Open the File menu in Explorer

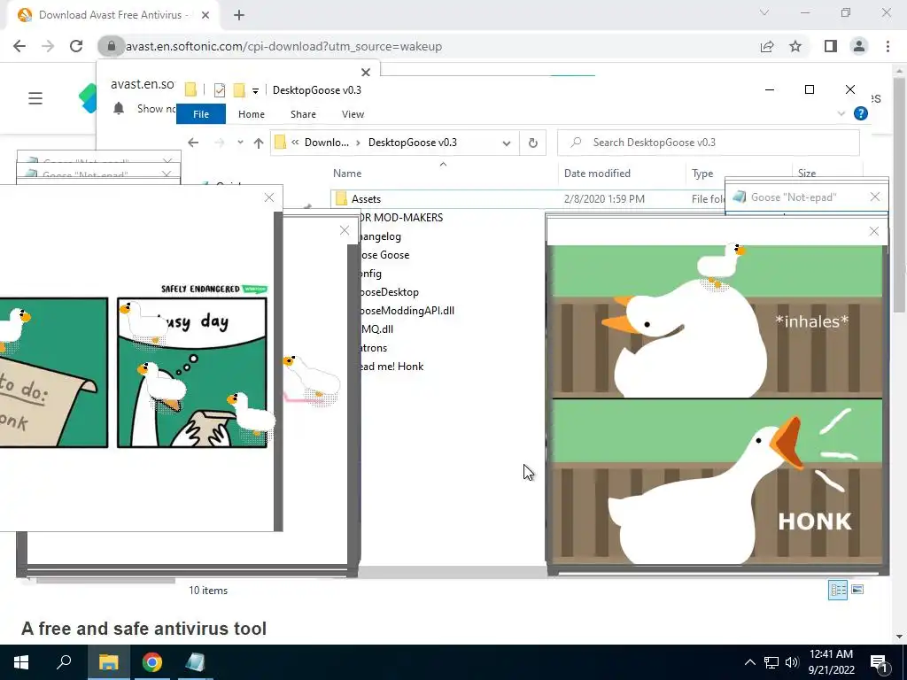pos(201,114)
